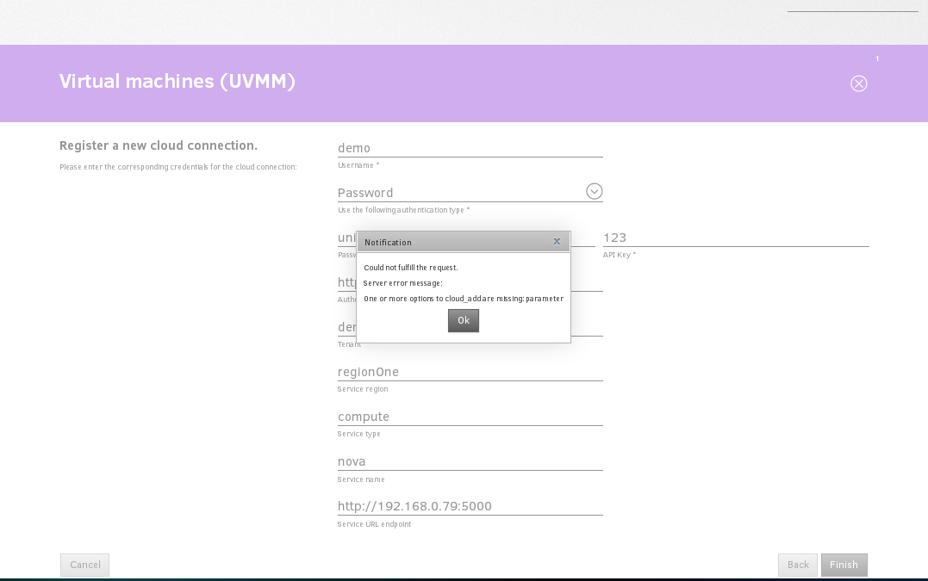The width and height of the screenshot is (928, 581).
Task: Click the Register a new cloud connection heading
Action: [159, 145]
